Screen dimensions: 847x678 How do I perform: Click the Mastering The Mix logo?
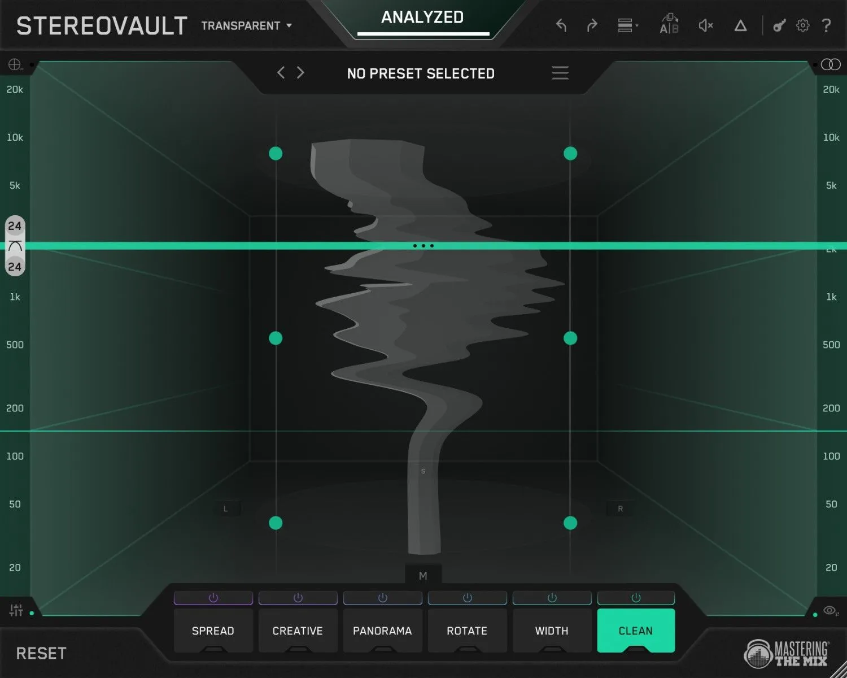pyautogui.click(x=787, y=654)
